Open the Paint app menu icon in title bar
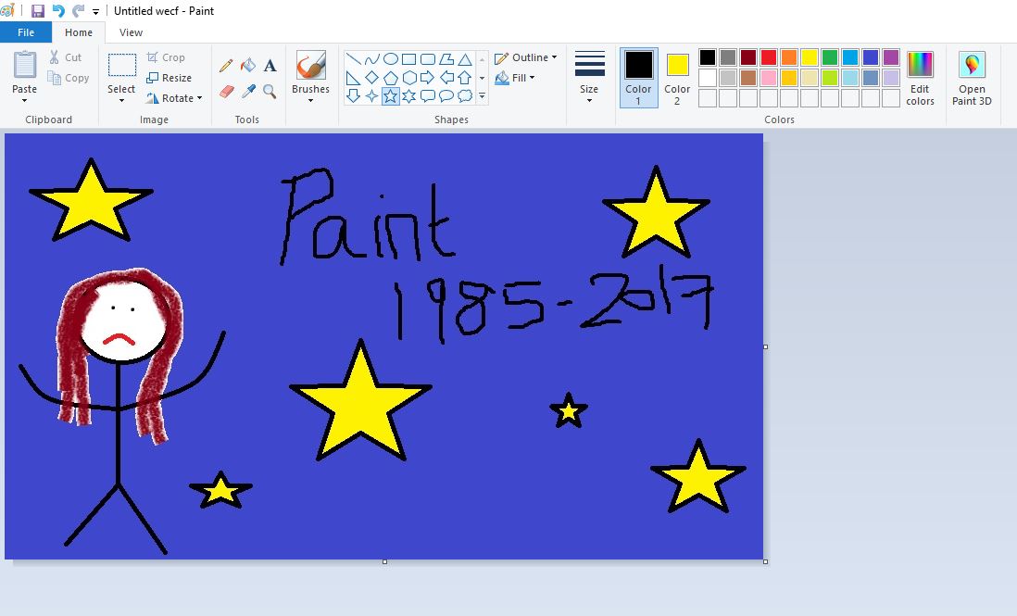The width and height of the screenshot is (1017, 616). pos(7,11)
